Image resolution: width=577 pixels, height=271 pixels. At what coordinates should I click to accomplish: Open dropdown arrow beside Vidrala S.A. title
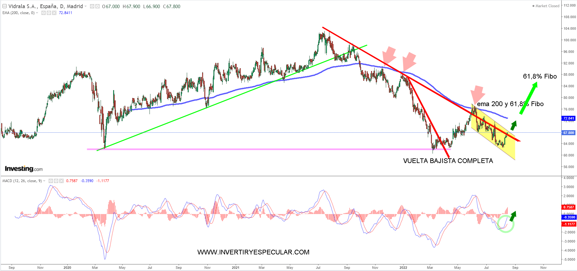(86, 6)
